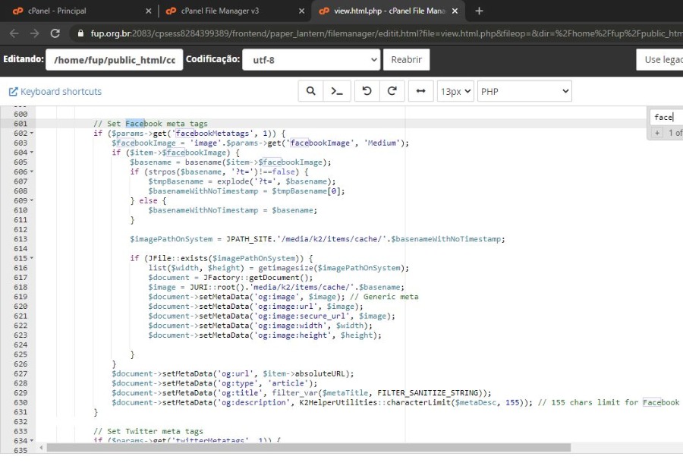The height and width of the screenshot is (466, 683).
Task: Close the cPanel - Principal tab
Action: [149, 11]
